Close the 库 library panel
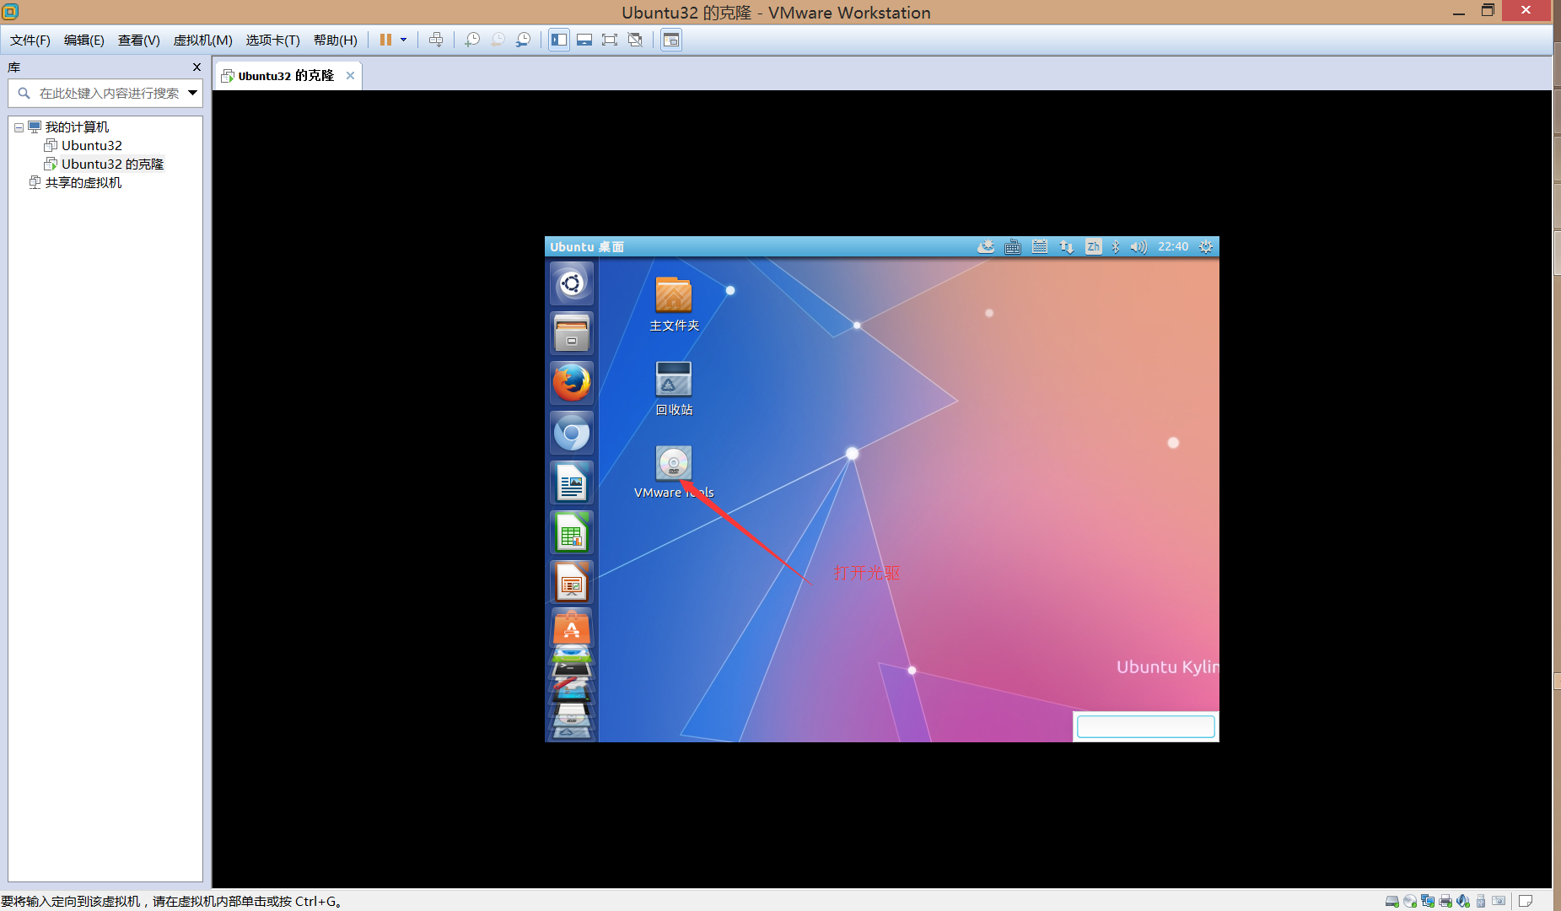 pyautogui.click(x=196, y=67)
